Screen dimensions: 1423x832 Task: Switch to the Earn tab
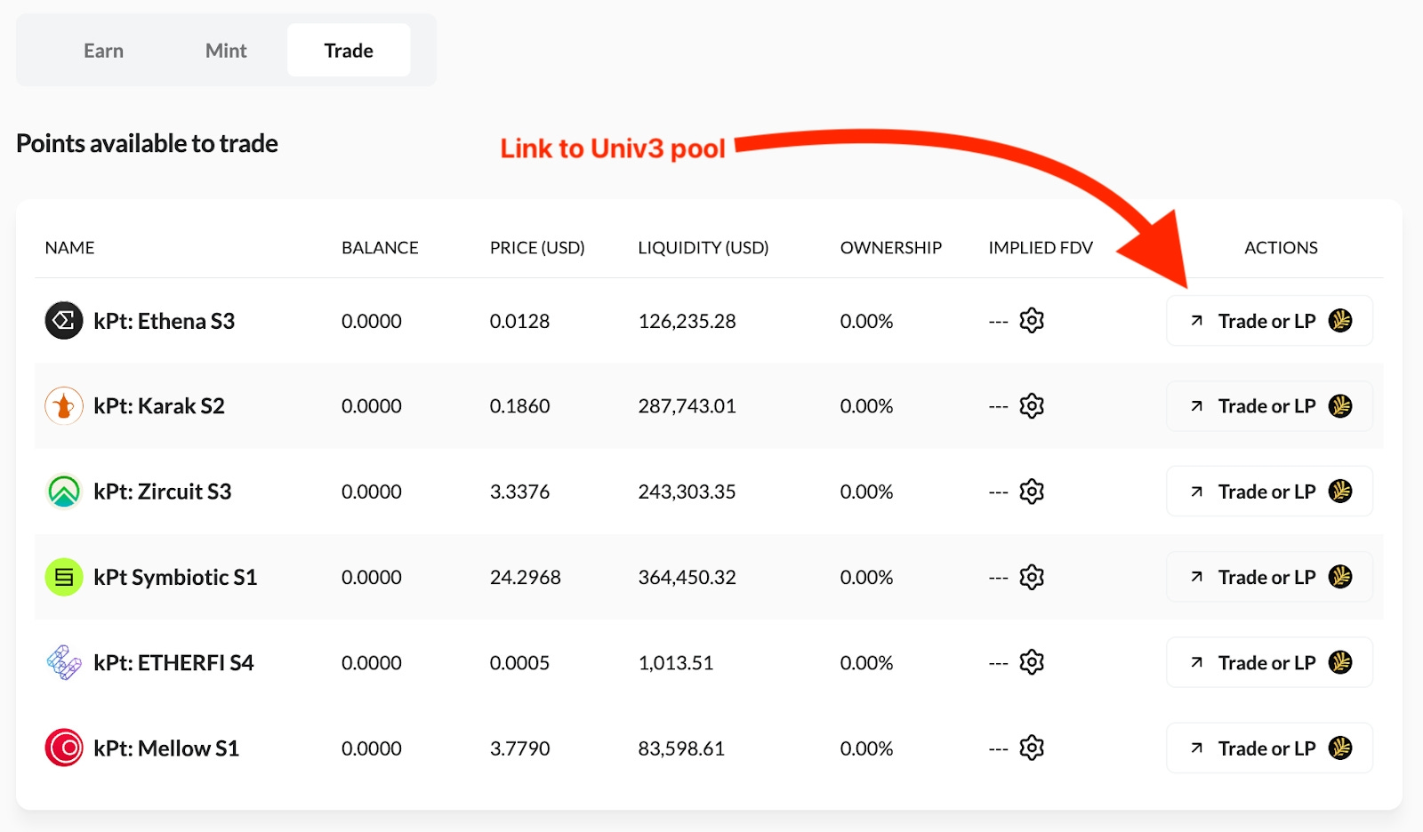(103, 51)
